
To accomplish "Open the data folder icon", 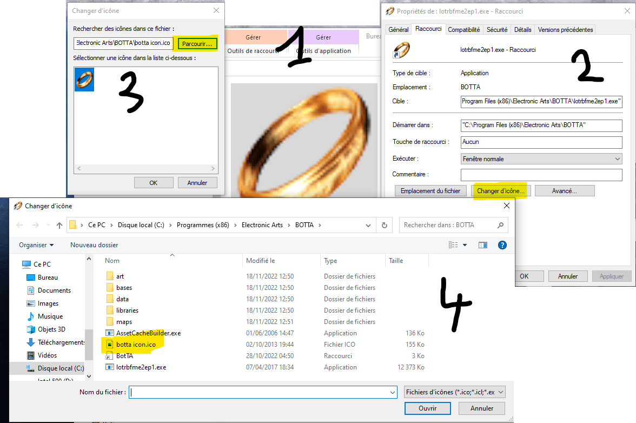I will tap(109, 299).
